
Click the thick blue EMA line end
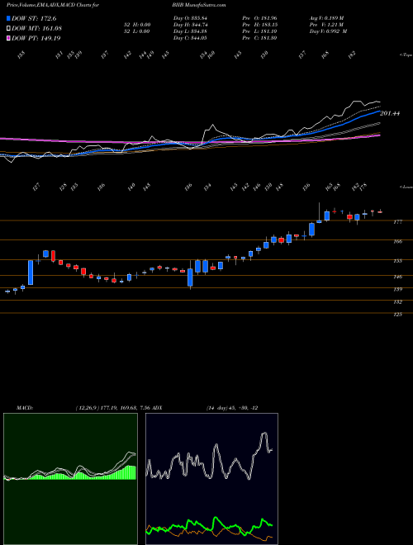(379, 111)
